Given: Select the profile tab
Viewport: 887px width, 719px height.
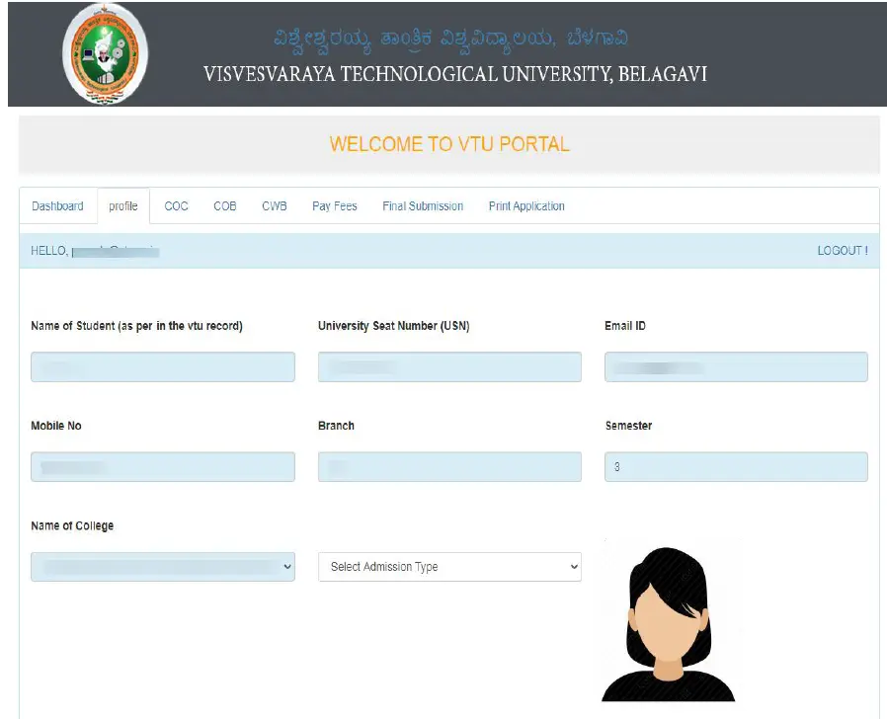Looking at the screenshot, I should (123, 205).
